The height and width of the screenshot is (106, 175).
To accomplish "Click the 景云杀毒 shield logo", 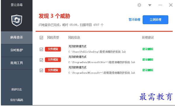I will click(x=17, y=20).
